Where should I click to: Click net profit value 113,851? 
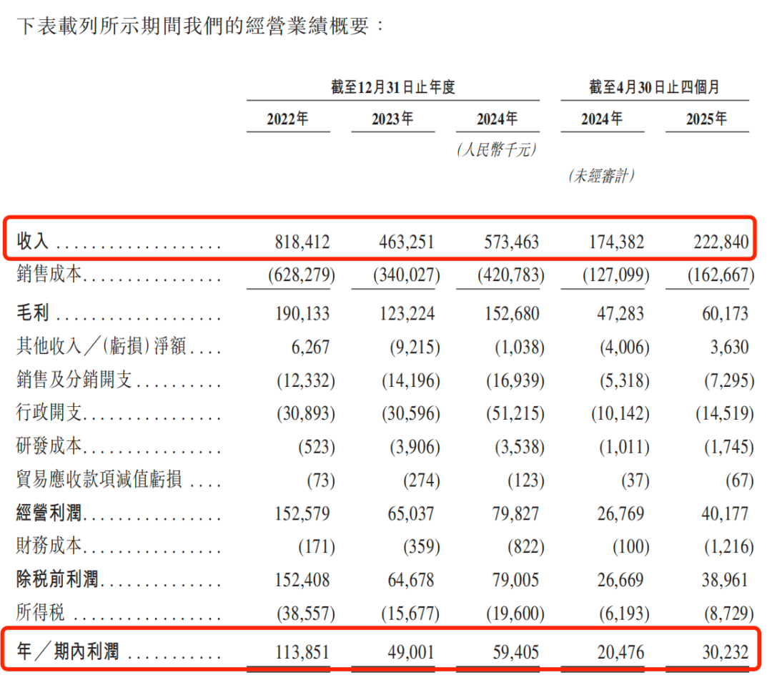[x=301, y=651]
